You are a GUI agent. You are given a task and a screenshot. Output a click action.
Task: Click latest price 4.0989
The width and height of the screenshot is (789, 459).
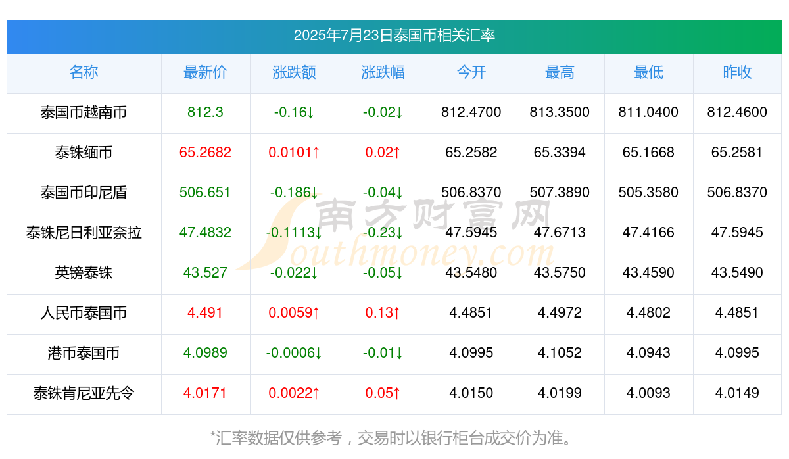[205, 353]
